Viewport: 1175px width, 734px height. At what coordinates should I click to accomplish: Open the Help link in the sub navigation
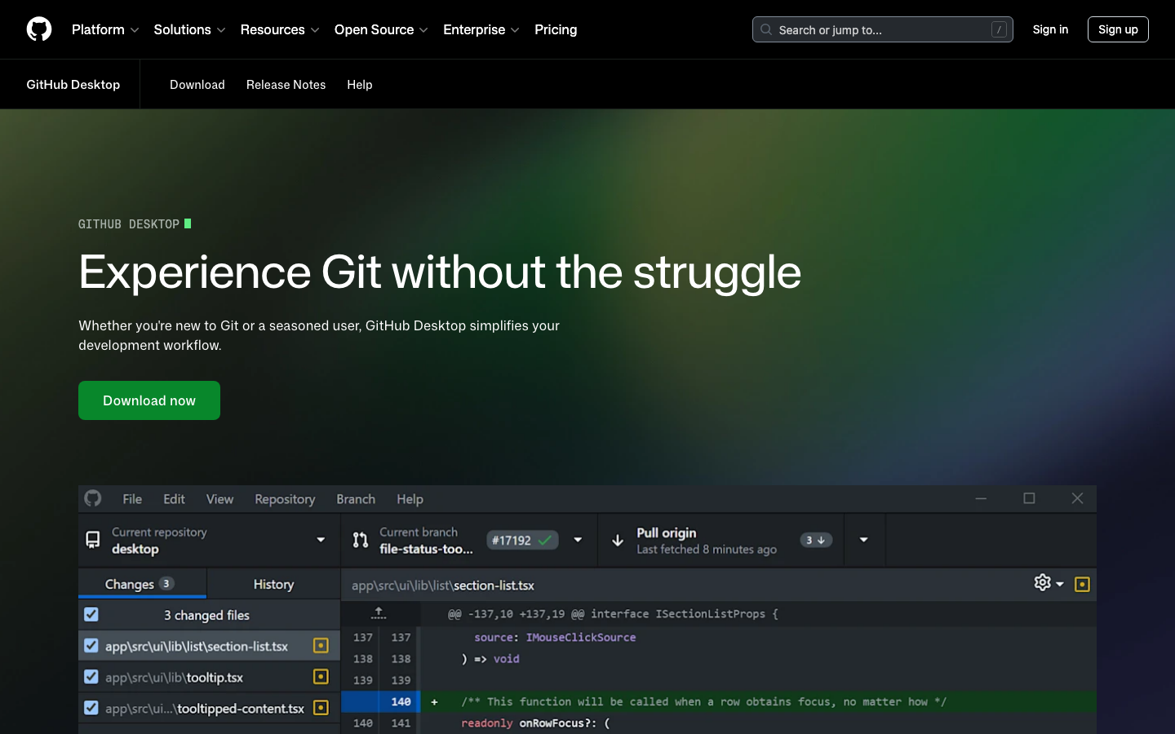click(x=360, y=85)
